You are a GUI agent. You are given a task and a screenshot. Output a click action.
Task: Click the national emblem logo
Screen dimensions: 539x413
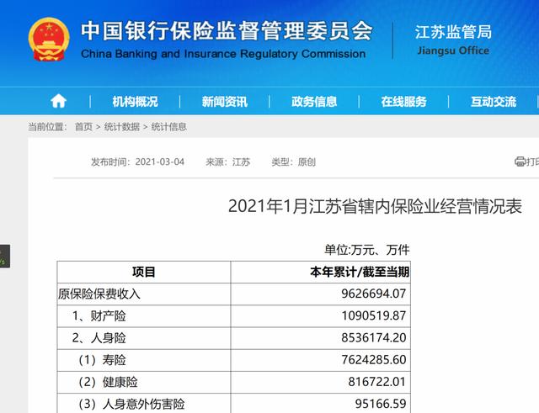pyautogui.click(x=49, y=40)
